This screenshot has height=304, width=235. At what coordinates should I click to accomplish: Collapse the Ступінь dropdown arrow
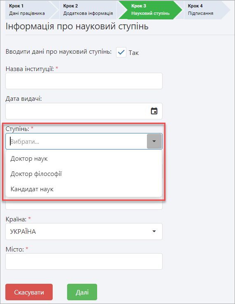pyautogui.click(x=154, y=141)
